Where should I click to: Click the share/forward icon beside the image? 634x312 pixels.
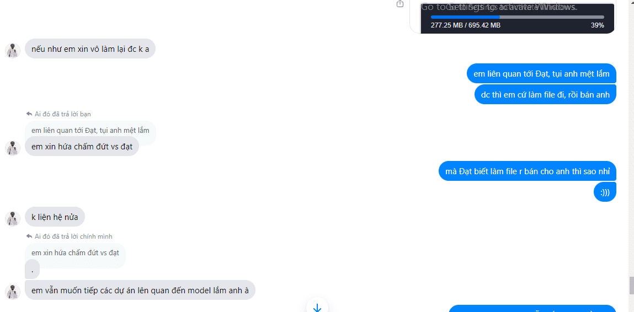pyautogui.click(x=400, y=4)
